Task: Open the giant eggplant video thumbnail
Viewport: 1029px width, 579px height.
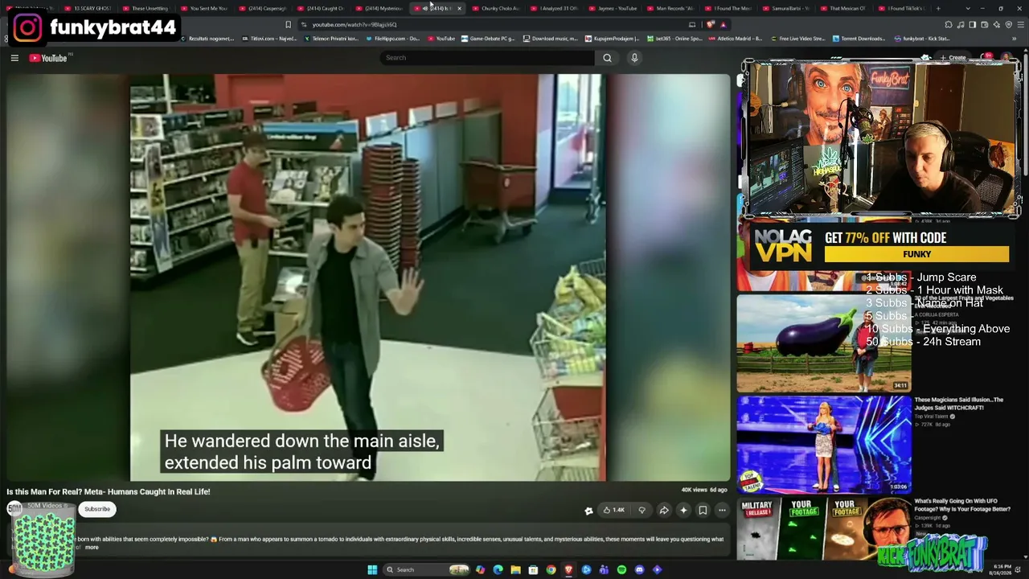Action: pos(824,343)
